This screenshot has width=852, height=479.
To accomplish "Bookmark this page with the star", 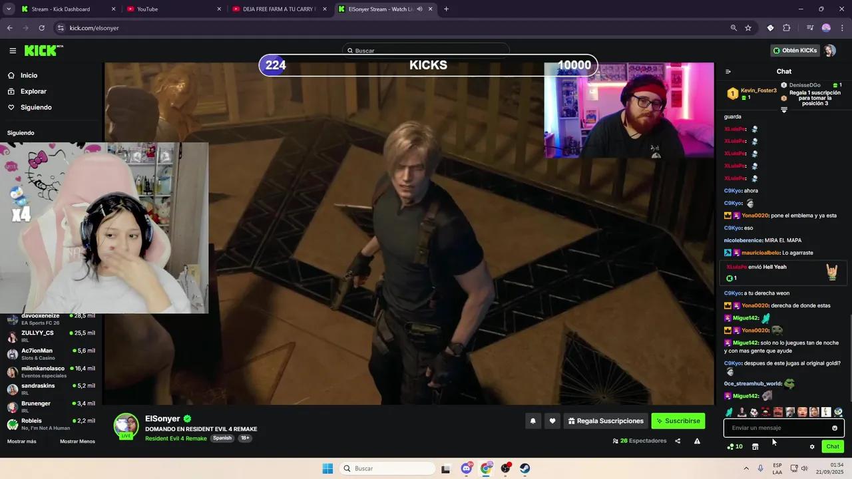I will [748, 28].
